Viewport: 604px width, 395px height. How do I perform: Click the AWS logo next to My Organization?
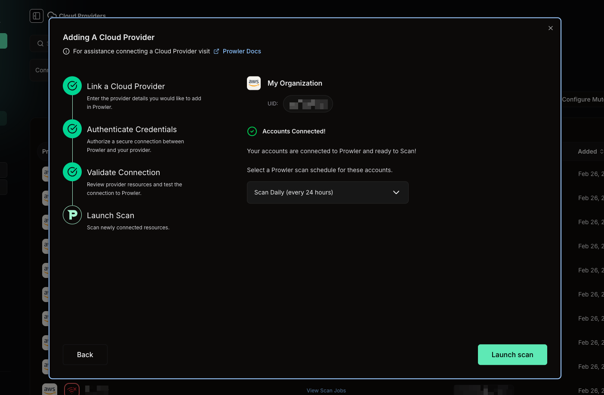pyautogui.click(x=254, y=83)
